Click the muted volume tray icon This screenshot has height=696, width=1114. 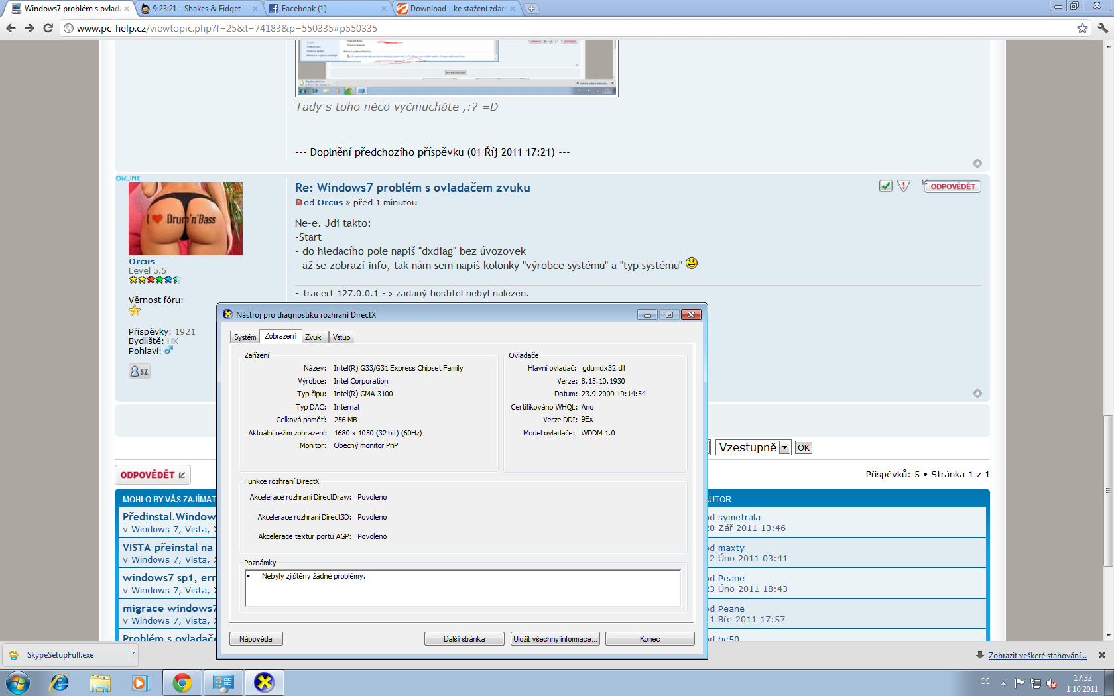(1052, 683)
